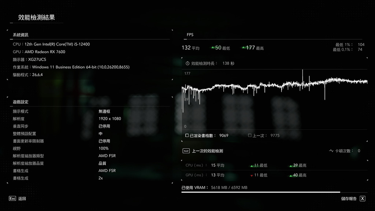Click the previous benchmark dash icon
The width and height of the screenshot is (375, 211).
(186, 151)
